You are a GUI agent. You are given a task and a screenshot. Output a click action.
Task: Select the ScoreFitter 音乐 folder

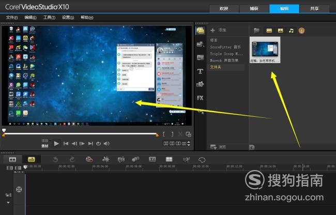point(225,47)
